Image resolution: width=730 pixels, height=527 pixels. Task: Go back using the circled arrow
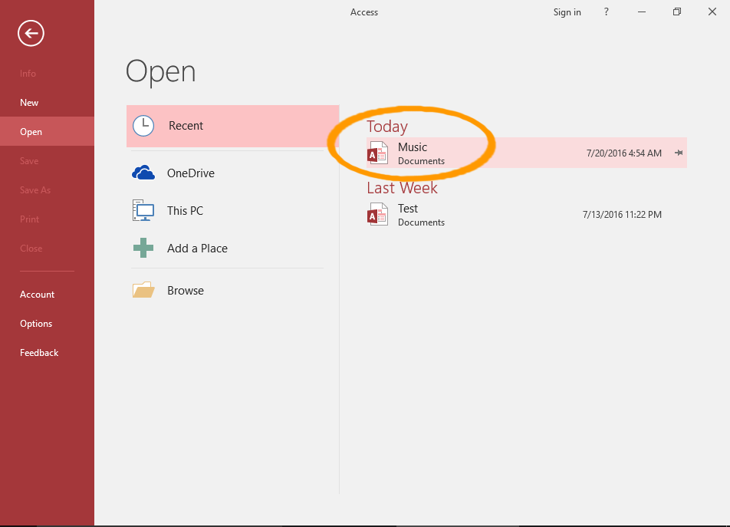coord(31,33)
